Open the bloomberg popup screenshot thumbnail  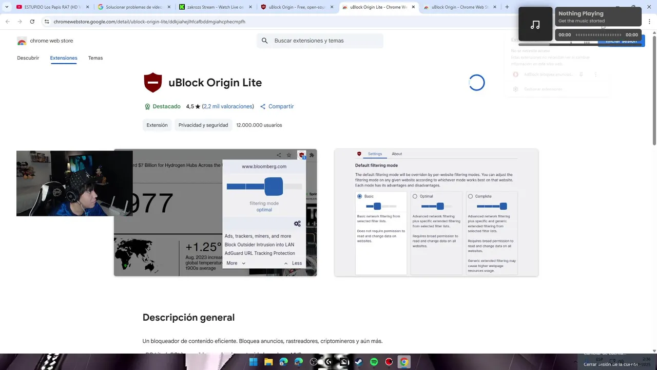pyautogui.click(x=216, y=213)
